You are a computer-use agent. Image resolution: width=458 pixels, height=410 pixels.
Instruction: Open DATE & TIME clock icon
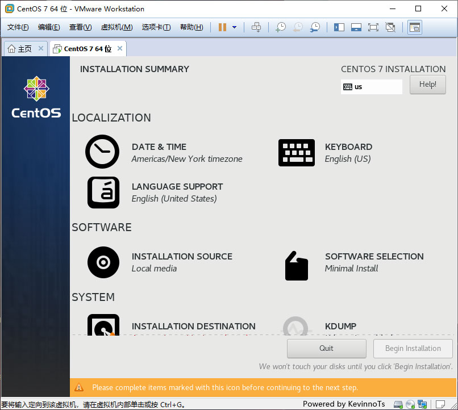[x=102, y=152]
